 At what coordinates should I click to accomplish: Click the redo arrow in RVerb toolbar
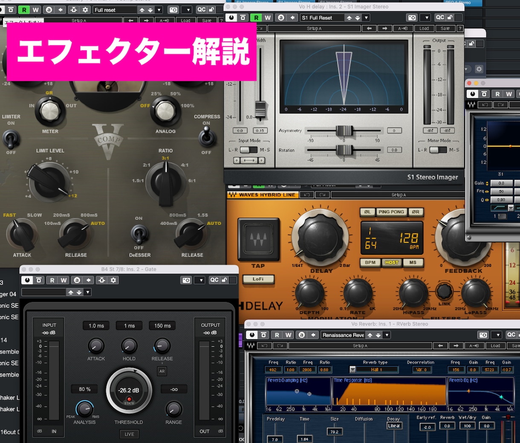[280, 345]
